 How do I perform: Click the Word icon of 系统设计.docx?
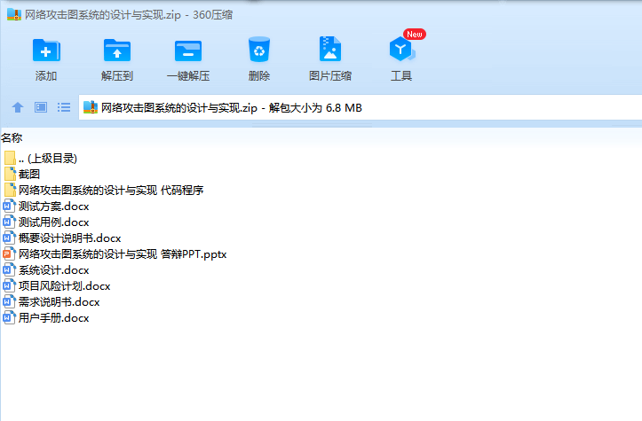10,269
